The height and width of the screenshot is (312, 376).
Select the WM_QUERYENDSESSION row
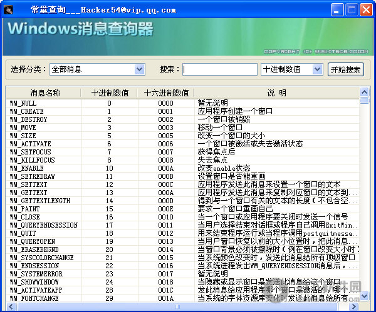[x=183, y=225]
